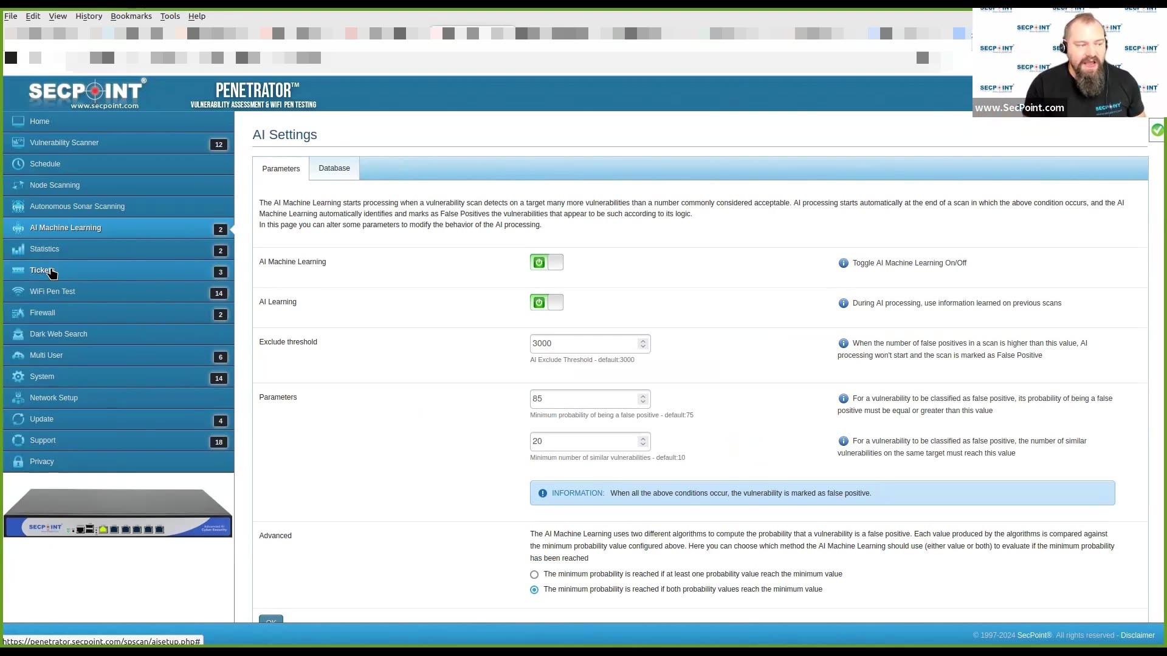Open the Disclaimer link
1167x656 pixels.
click(x=1137, y=635)
